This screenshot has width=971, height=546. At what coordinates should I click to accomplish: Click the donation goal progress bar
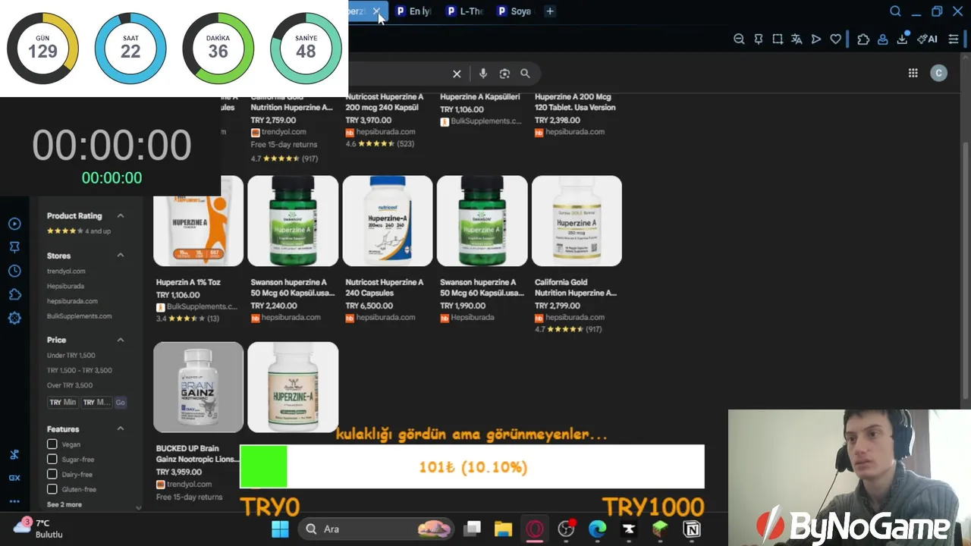pyautogui.click(x=472, y=466)
